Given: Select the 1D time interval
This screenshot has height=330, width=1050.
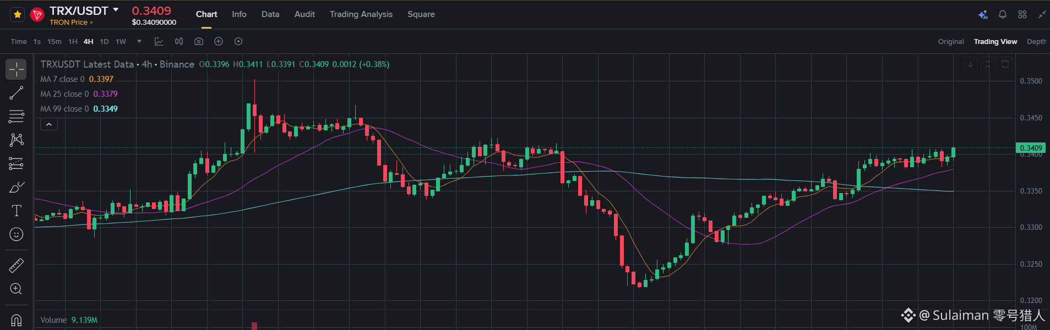Looking at the screenshot, I should pyautogui.click(x=104, y=42).
